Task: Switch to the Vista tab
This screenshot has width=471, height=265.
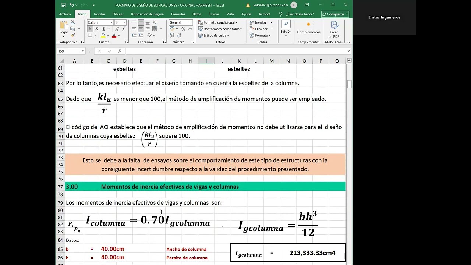Action: pyautogui.click(x=230, y=14)
